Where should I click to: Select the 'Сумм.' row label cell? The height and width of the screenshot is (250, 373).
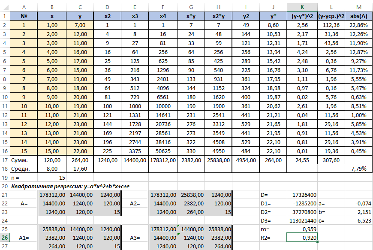tap(23, 160)
